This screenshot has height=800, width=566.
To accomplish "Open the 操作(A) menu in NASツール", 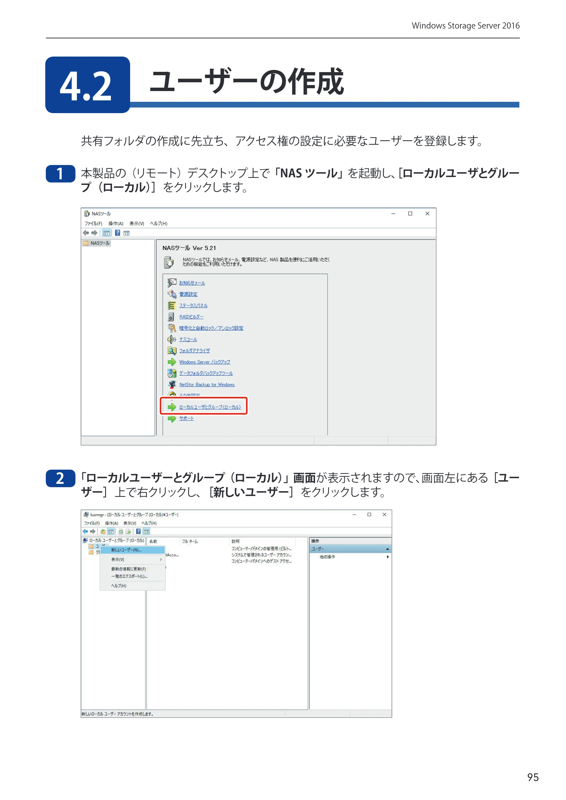I will click(x=116, y=224).
